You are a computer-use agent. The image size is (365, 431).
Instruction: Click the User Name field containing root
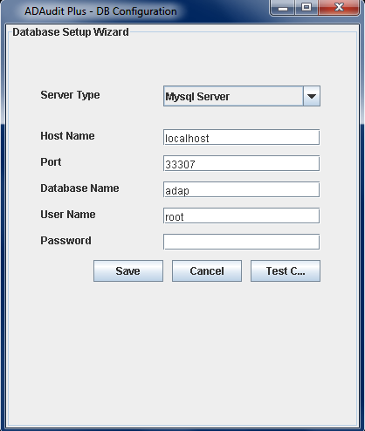(241, 215)
